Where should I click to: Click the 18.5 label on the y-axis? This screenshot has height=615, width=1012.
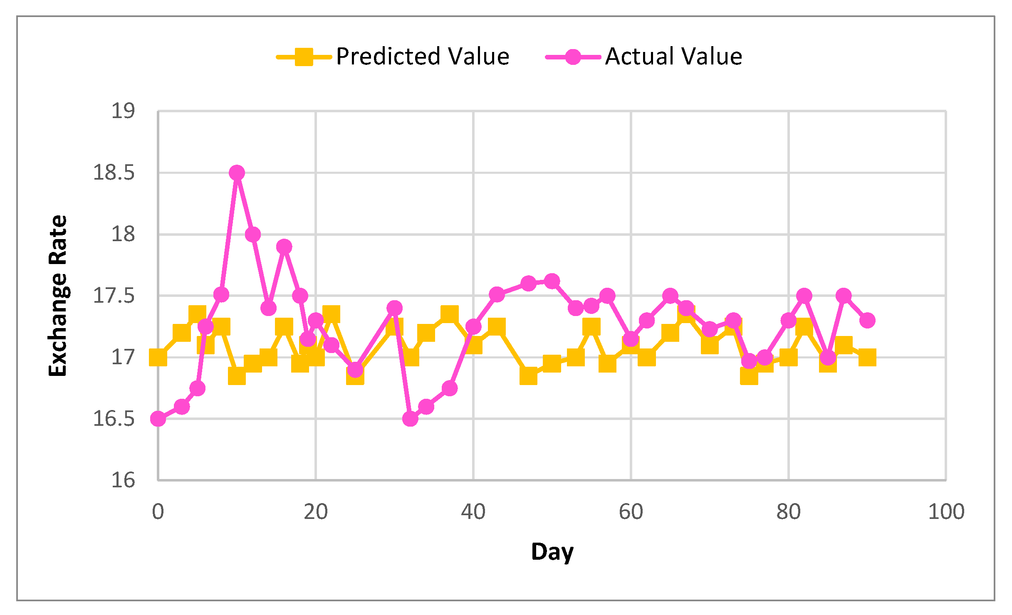tap(114, 173)
